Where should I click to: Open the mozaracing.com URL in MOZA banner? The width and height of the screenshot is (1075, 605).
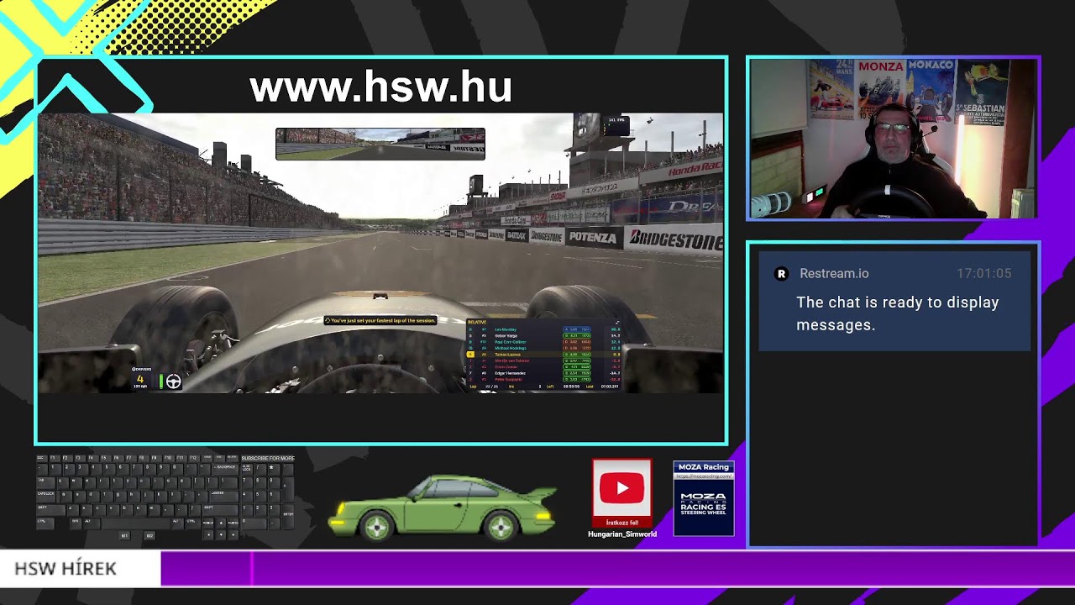pyautogui.click(x=704, y=476)
